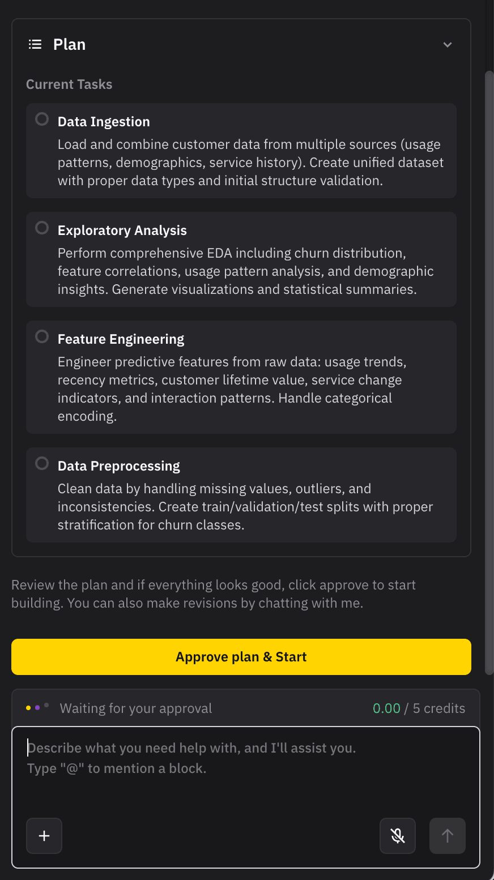Image resolution: width=494 pixels, height=880 pixels.
Task: Click the send arrow to submit message
Action: (x=447, y=835)
